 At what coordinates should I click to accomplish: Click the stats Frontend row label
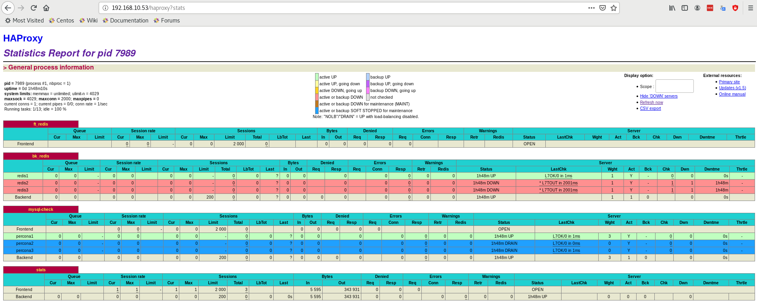24,289
